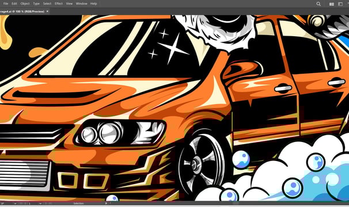Close the open .ai document tab

point(47,11)
